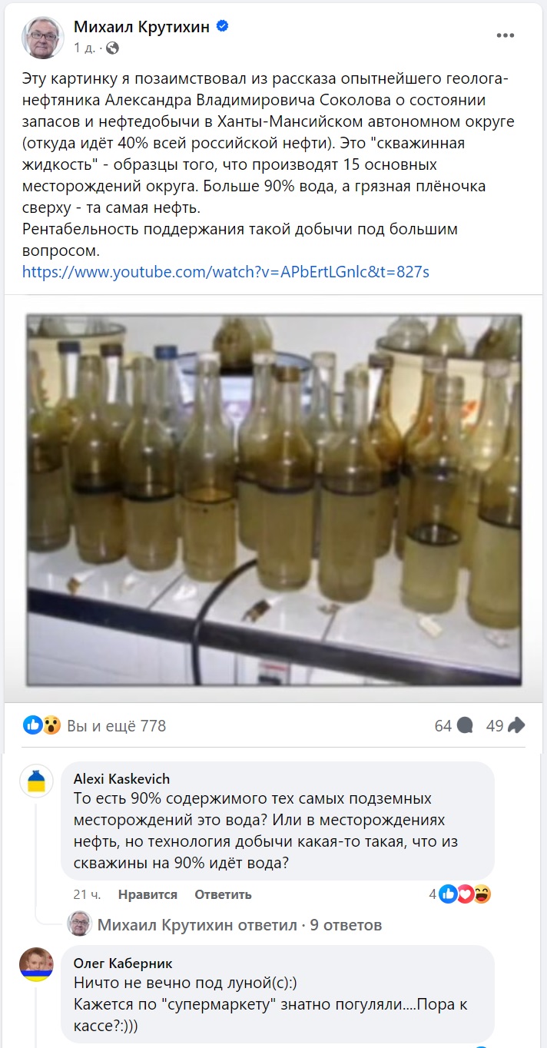Click the wow emoji reaction icon

coord(51,725)
